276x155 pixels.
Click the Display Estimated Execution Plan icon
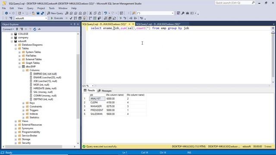(75, 18)
